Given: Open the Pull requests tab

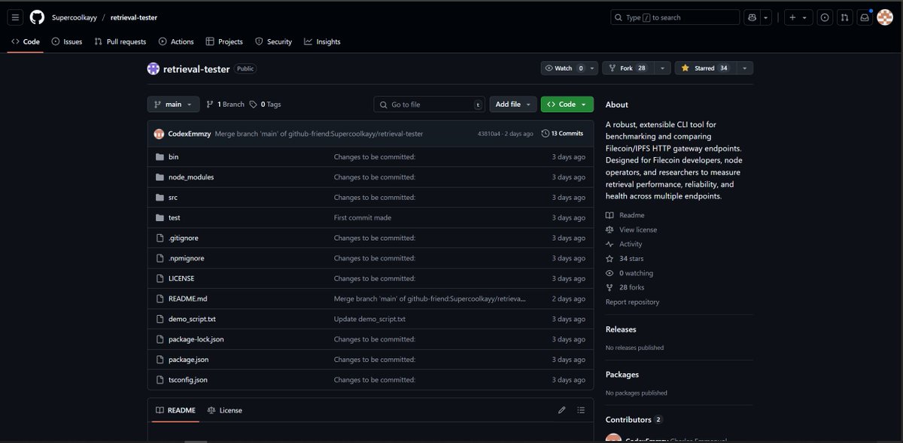Looking at the screenshot, I should click(x=120, y=42).
